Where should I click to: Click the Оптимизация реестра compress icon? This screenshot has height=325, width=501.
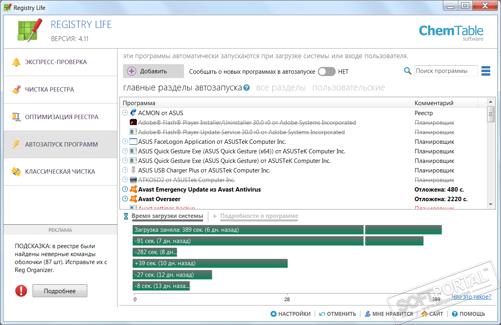point(16,117)
